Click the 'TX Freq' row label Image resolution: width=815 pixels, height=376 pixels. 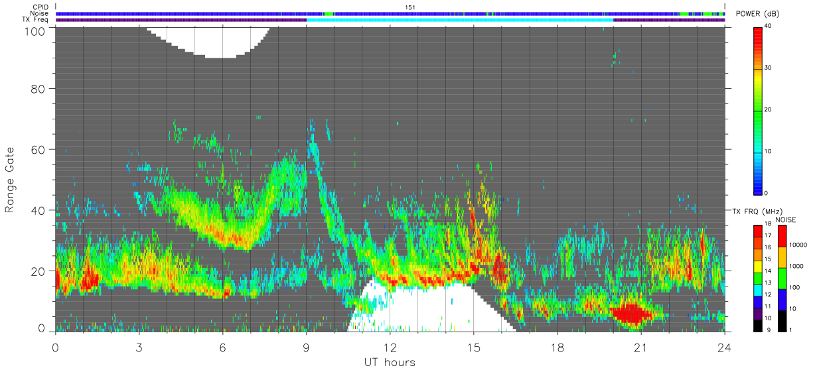(x=37, y=20)
